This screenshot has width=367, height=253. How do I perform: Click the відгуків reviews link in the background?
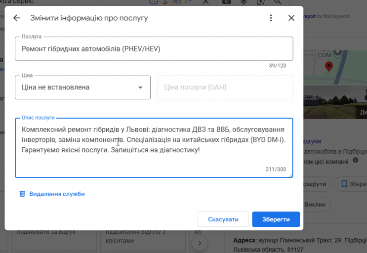(312, 141)
